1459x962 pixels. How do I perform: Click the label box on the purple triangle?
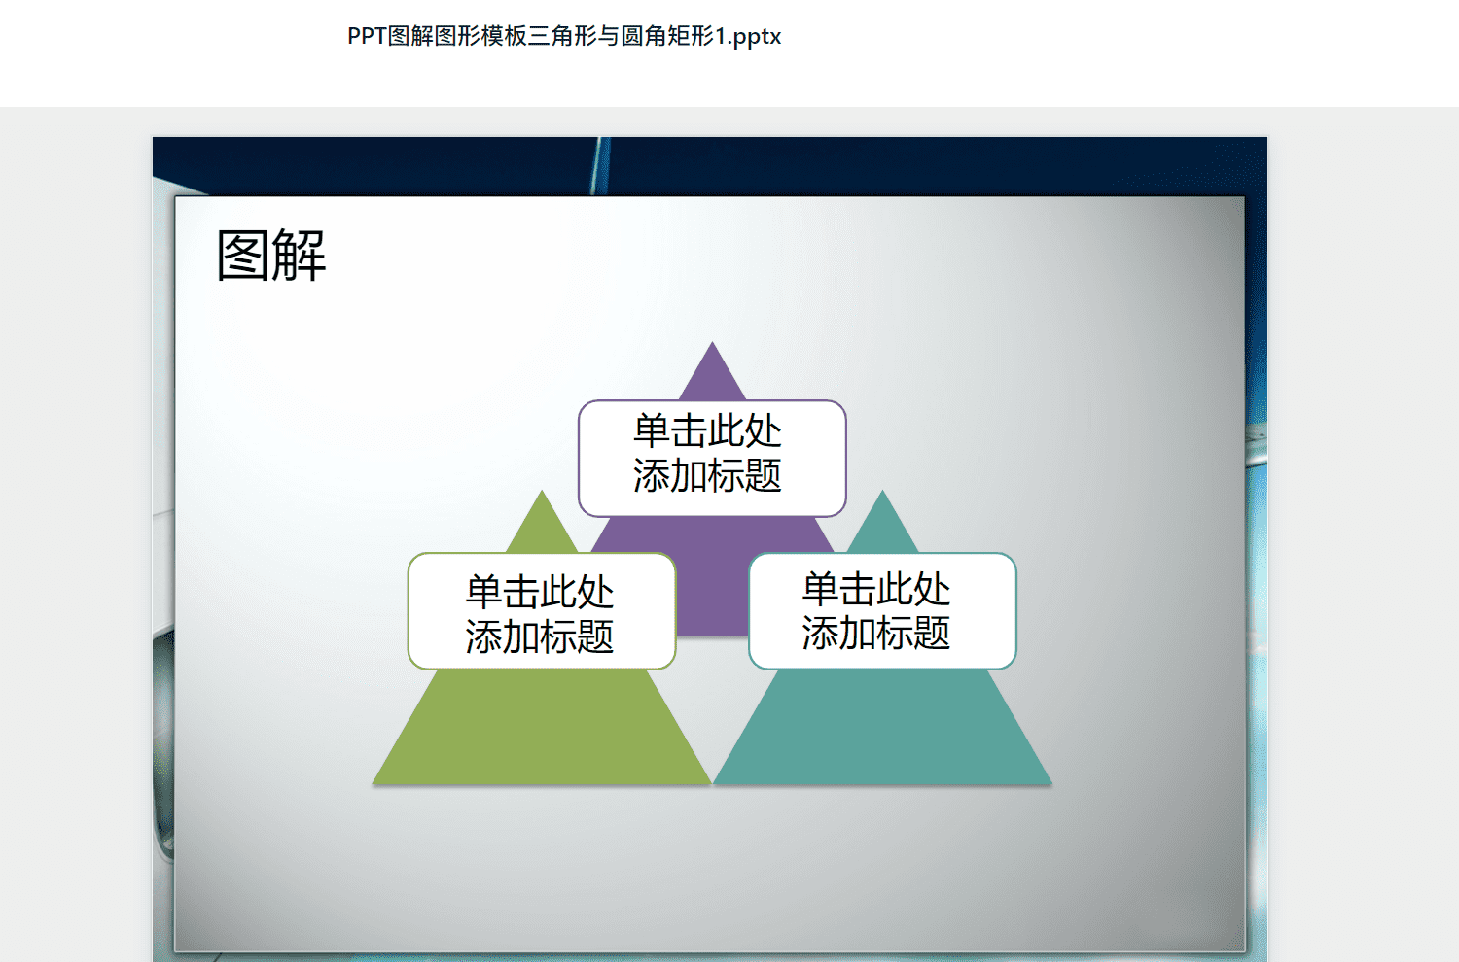(712, 458)
